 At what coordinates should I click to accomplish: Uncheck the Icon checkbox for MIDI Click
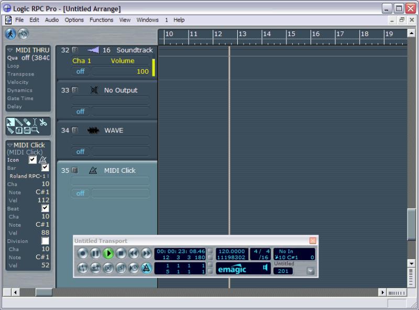32,160
